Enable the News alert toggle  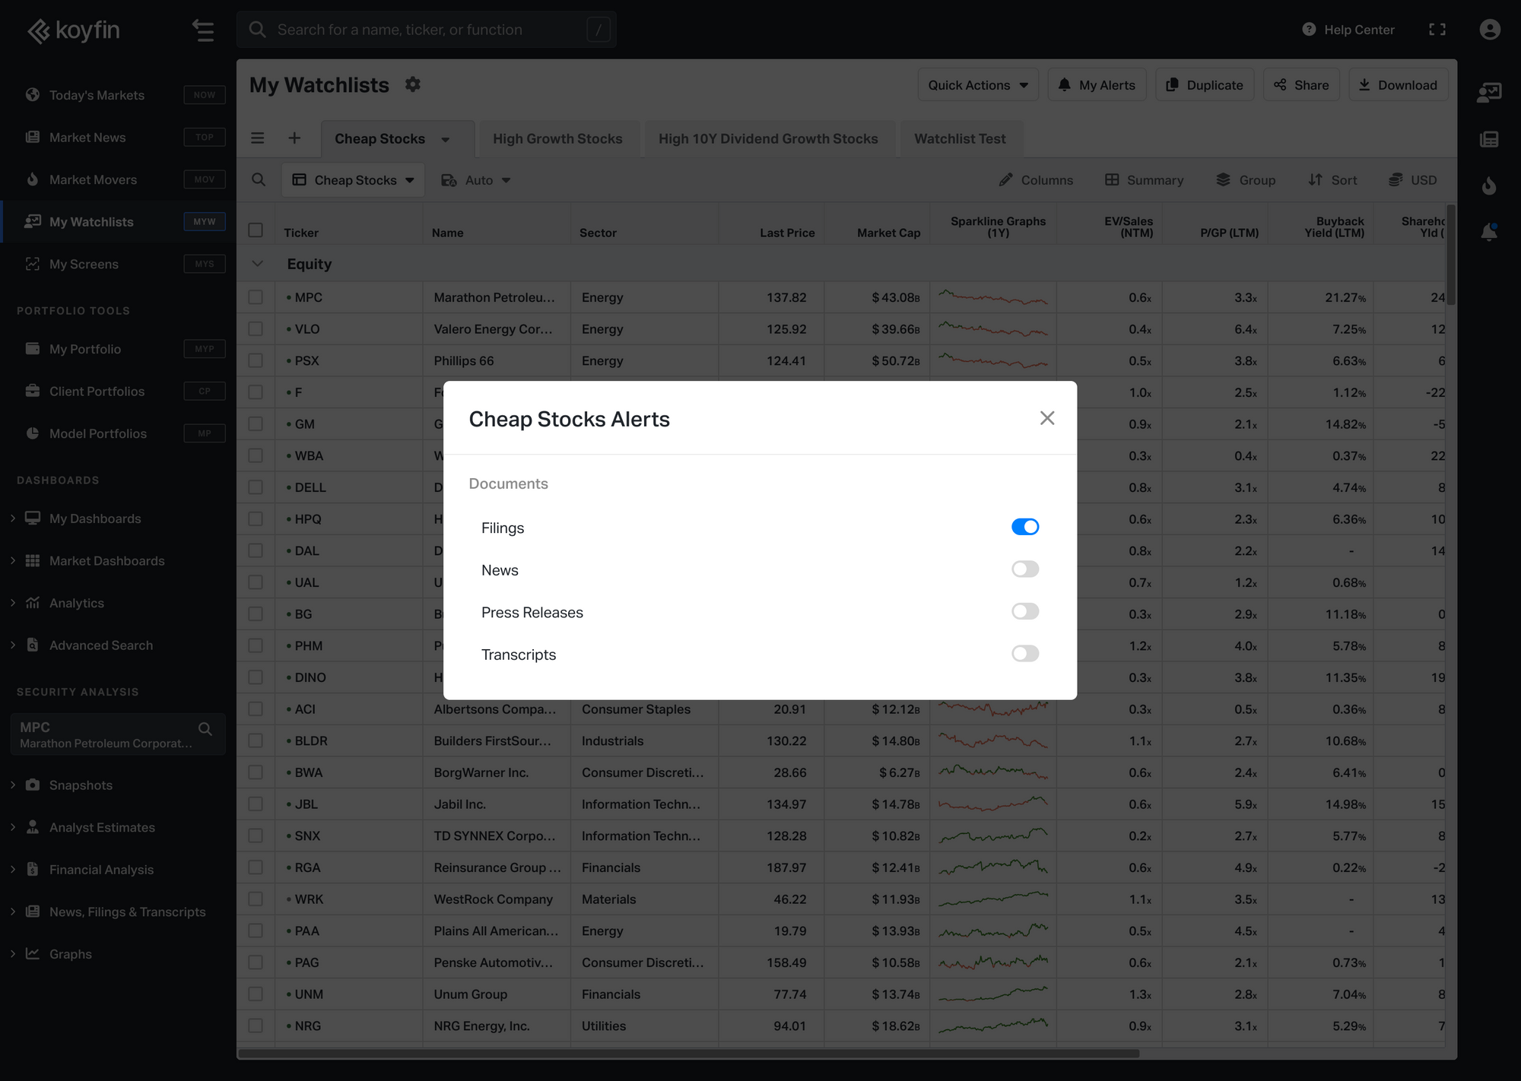click(x=1025, y=569)
